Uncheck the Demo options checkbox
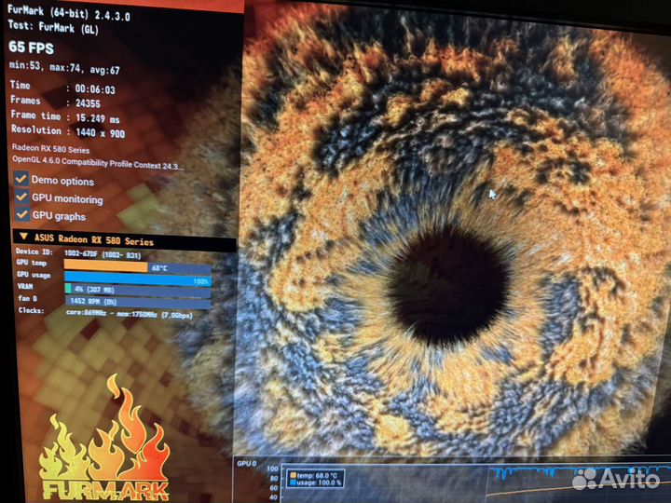The width and height of the screenshot is (671, 503). 21,180
